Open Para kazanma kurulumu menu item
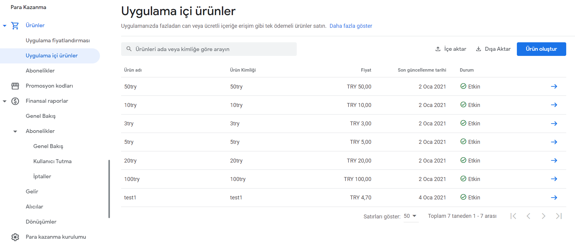 pyautogui.click(x=56, y=237)
